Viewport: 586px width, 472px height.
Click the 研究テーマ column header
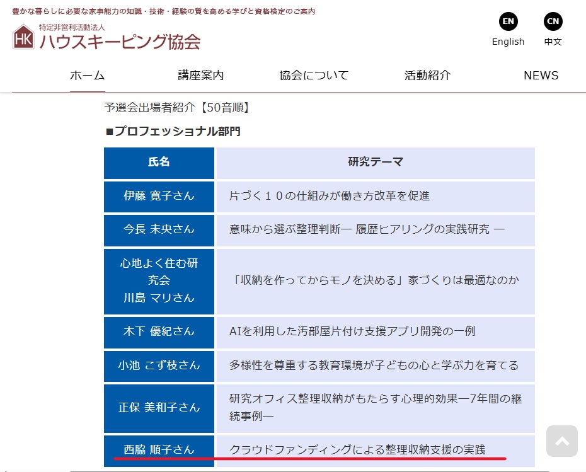pyautogui.click(x=375, y=163)
